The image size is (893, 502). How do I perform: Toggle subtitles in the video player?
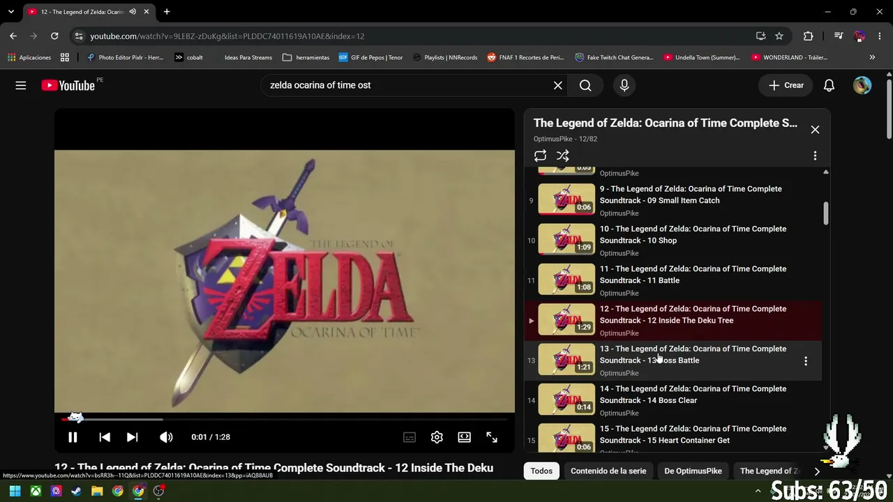coord(410,437)
